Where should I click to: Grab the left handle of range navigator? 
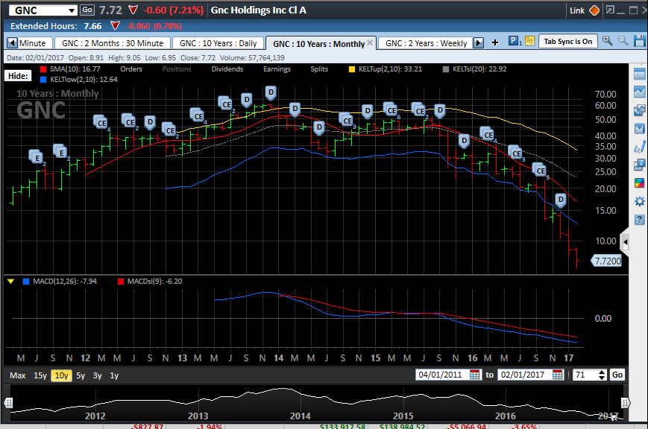(9, 403)
